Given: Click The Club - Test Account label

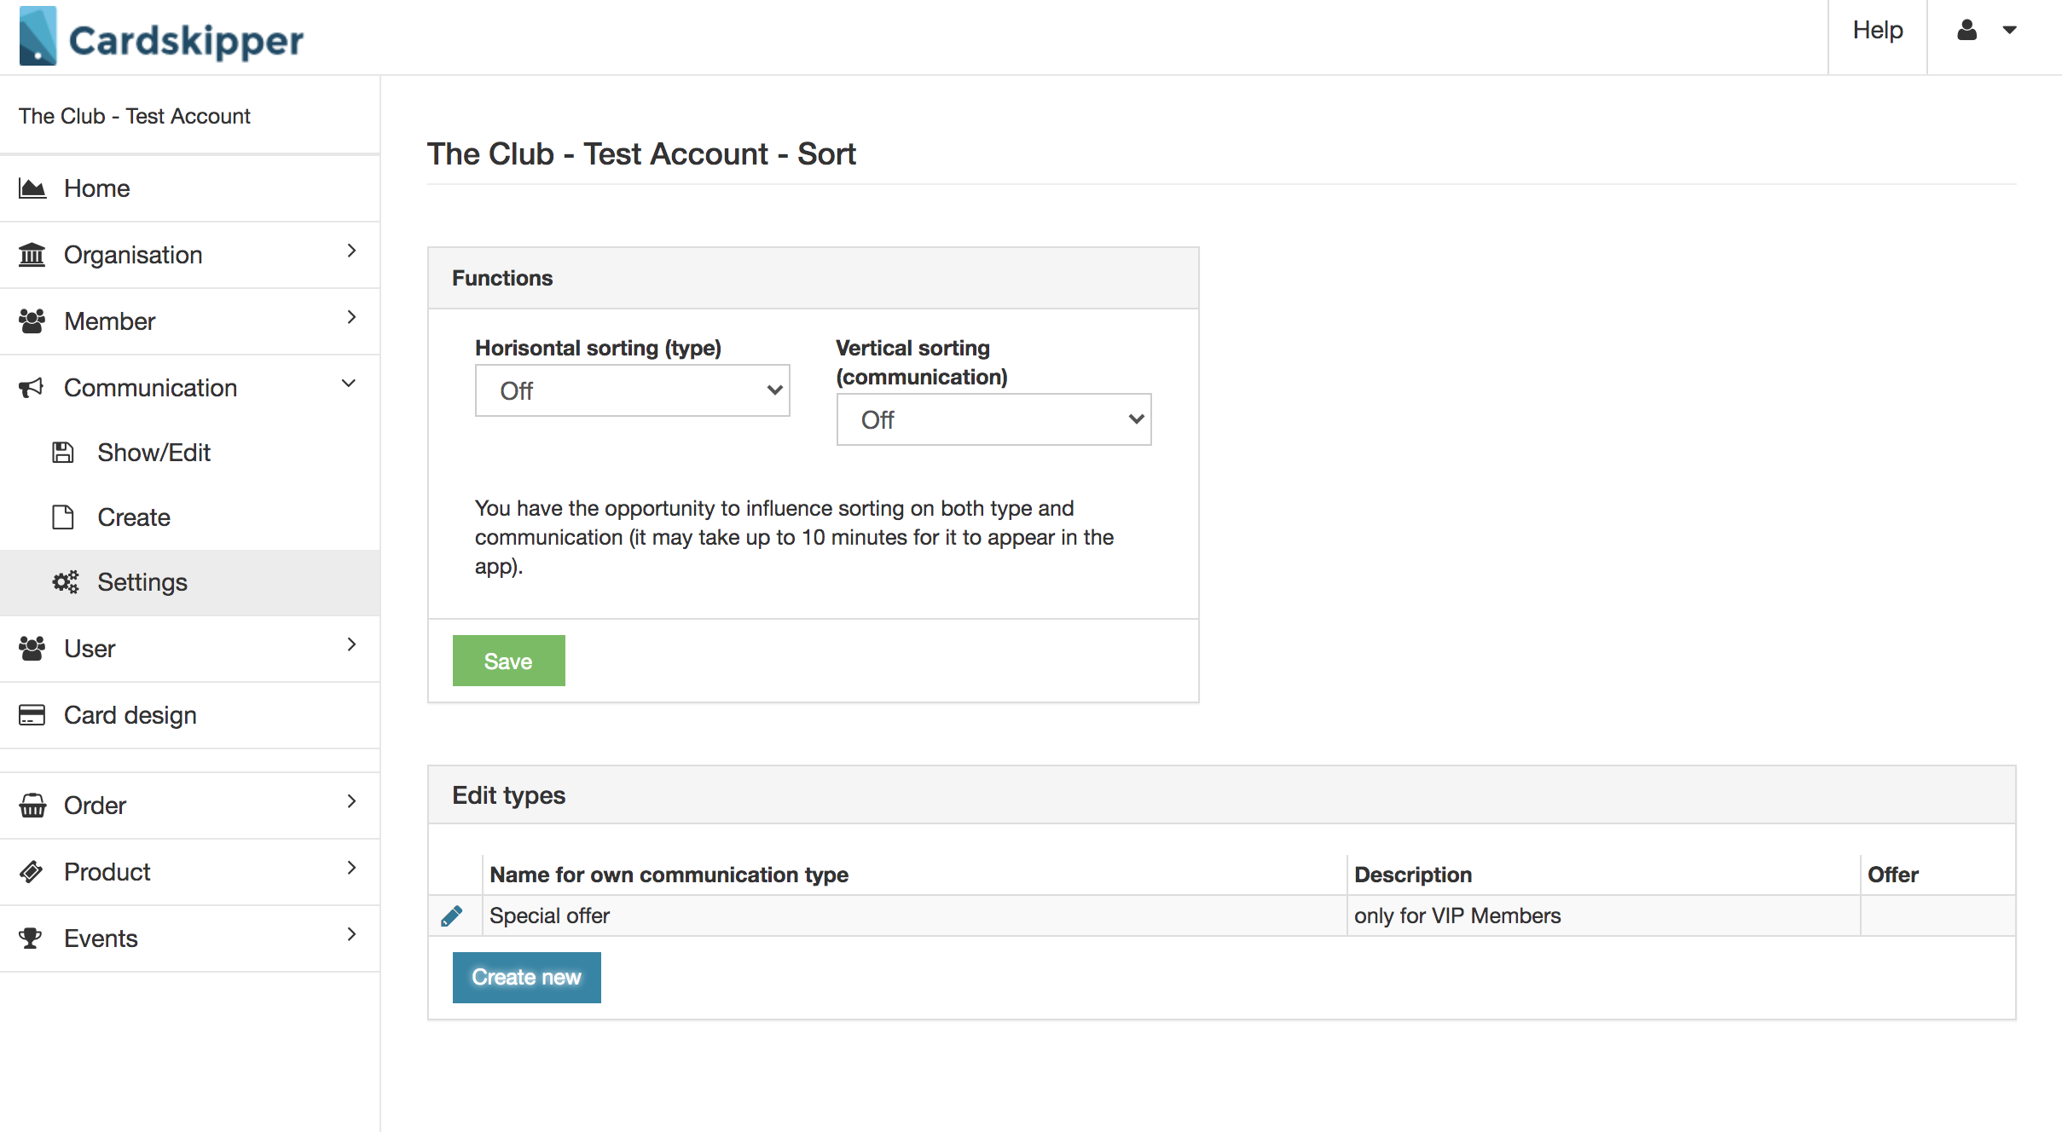Looking at the screenshot, I should pos(135,116).
